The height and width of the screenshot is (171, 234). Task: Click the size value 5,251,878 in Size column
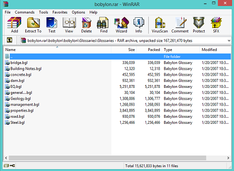(127, 86)
